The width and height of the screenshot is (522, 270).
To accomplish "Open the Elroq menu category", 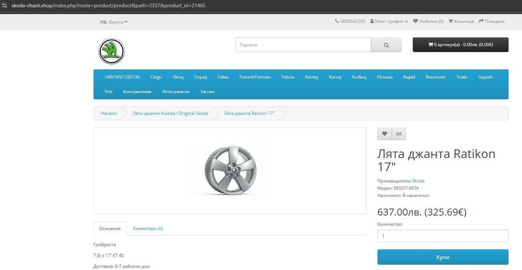I will coord(178,77).
